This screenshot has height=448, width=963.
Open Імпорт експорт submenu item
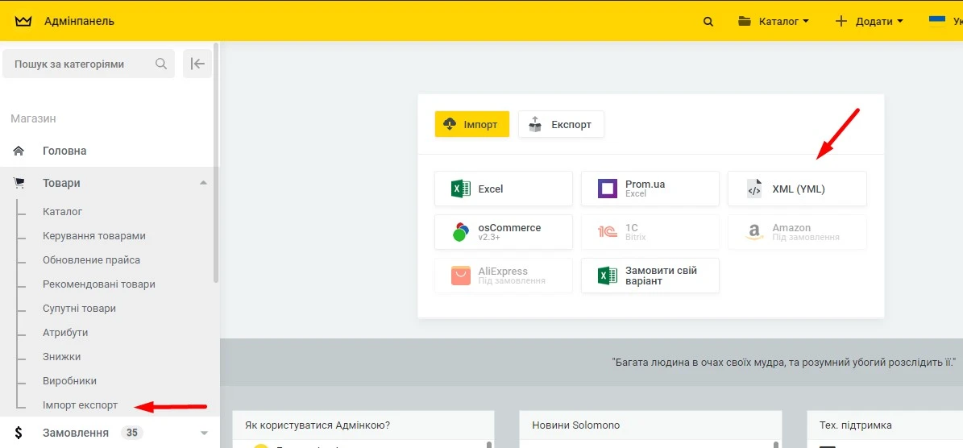(80, 405)
